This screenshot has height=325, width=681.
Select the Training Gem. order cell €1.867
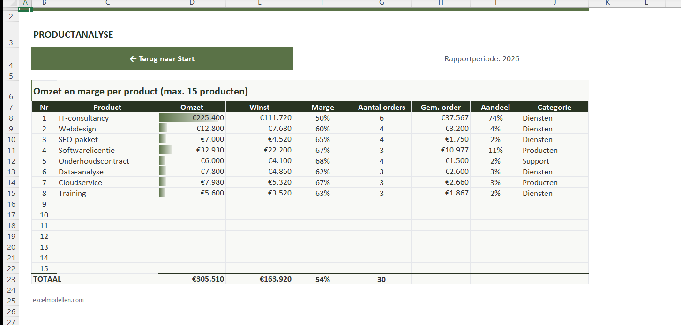coord(441,193)
